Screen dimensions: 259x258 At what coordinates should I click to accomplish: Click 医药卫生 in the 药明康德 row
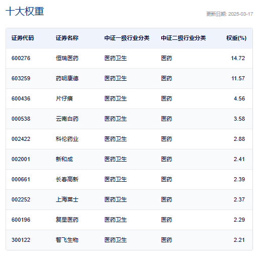pos(115,78)
